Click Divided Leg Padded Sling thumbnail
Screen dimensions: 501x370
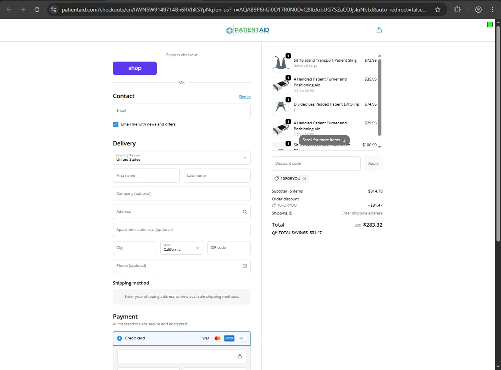coord(281,107)
